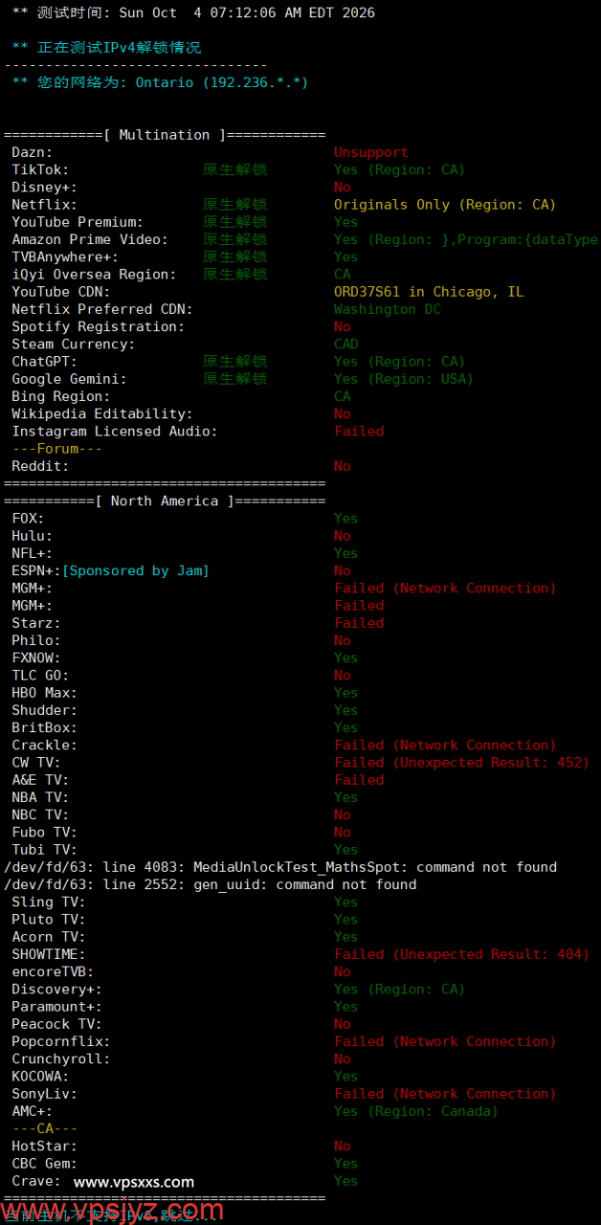601x1225 pixels.
Task: Click the "Fubo TV:" row label
Action: tap(44, 832)
